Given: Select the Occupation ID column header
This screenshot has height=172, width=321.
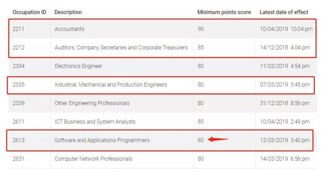Looking at the screenshot, I should coord(29,13).
